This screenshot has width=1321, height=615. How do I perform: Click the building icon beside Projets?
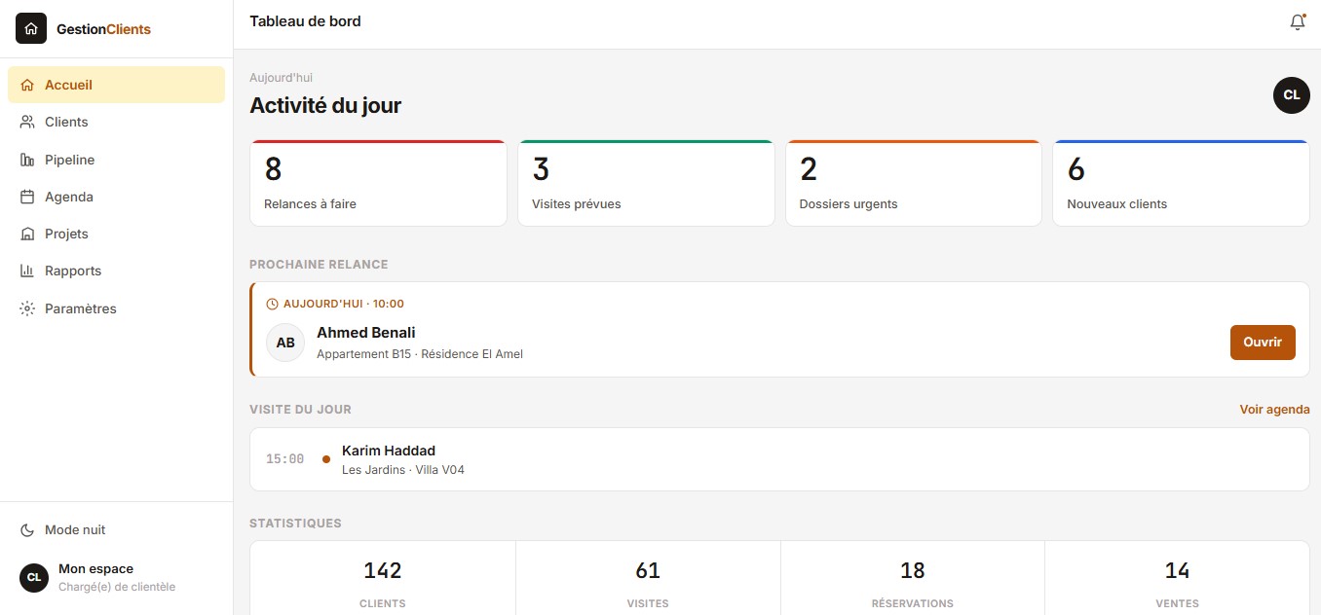pyautogui.click(x=27, y=234)
